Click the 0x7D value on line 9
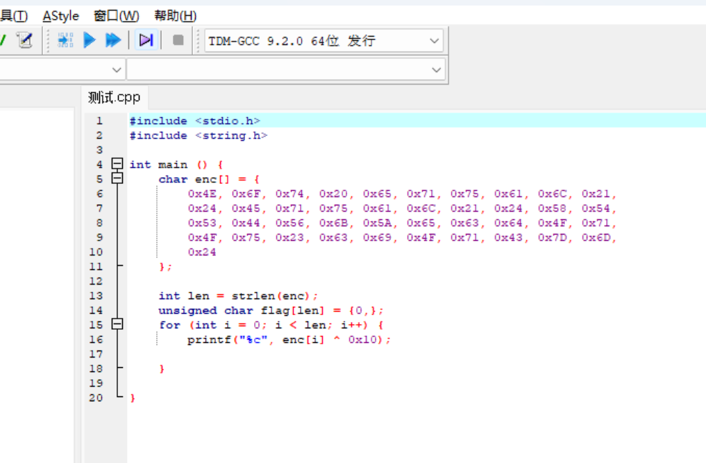This screenshot has width=706, height=463. click(x=553, y=237)
